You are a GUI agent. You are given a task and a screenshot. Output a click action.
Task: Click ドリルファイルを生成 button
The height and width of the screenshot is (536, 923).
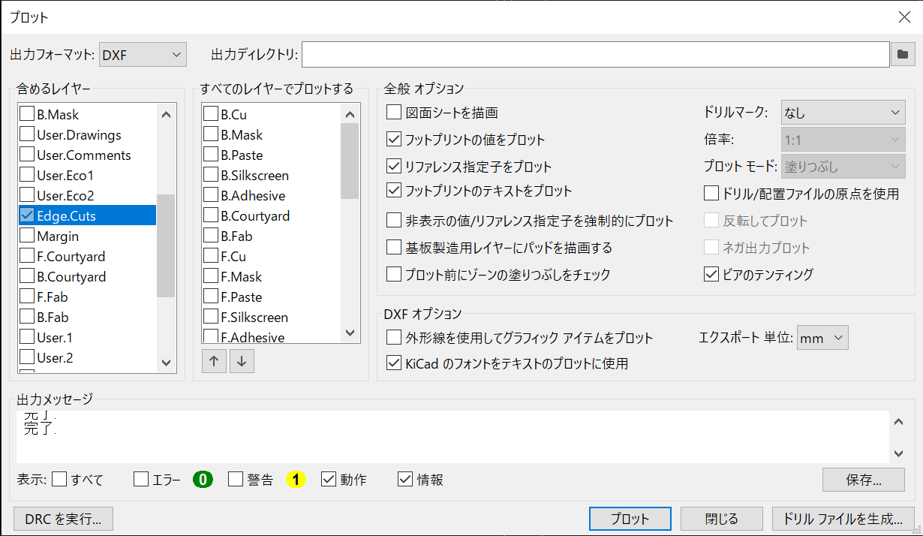[x=843, y=519]
